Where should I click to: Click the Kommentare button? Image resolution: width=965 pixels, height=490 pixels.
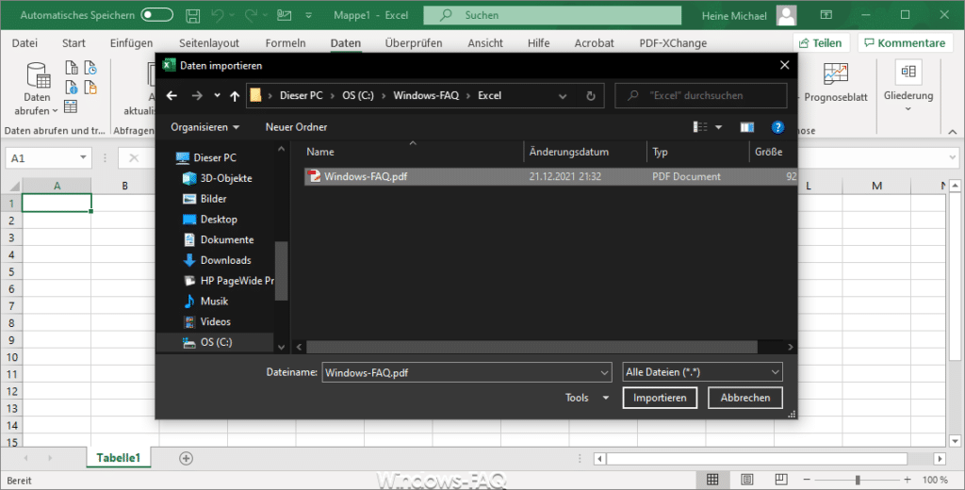[x=905, y=43]
